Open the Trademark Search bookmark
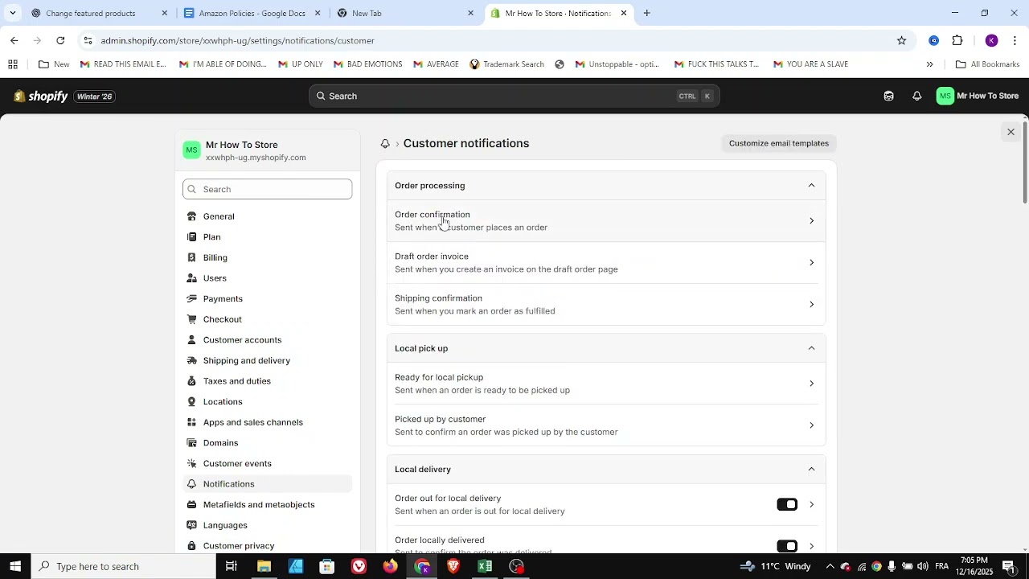 click(506, 64)
